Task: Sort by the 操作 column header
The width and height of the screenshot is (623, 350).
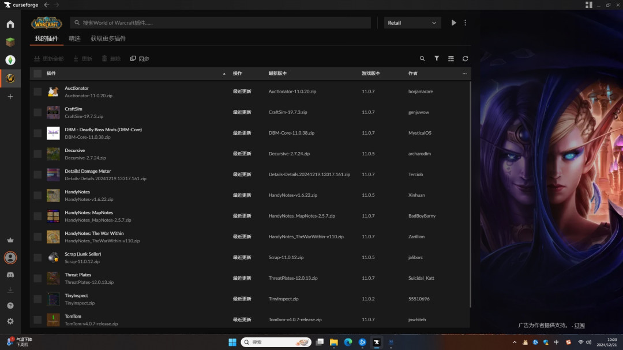Action: click(x=237, y=73)
